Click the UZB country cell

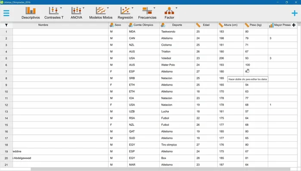pyautogui.click(x=143, y=112)
